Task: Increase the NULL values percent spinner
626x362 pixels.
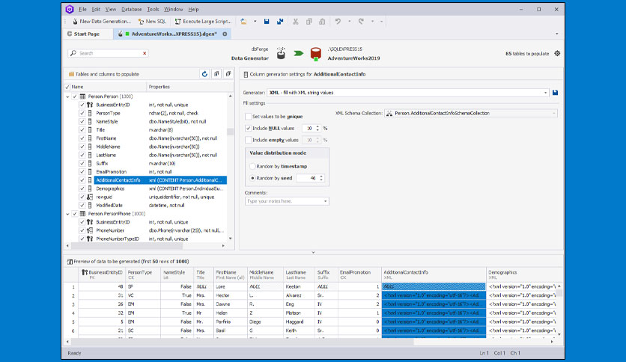Action: [x=317, y=127]
